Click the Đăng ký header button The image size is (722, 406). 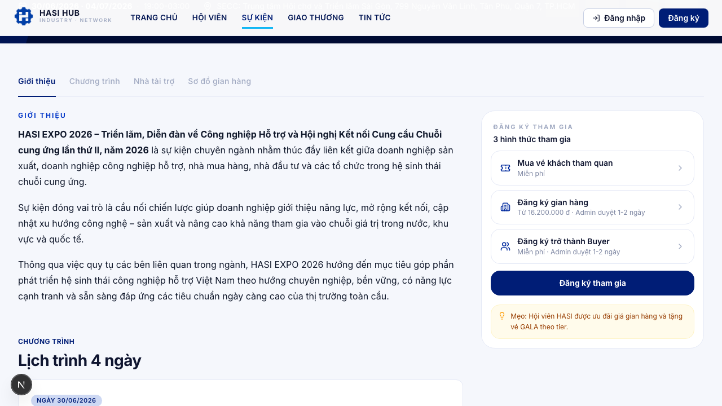click(684, 18)
